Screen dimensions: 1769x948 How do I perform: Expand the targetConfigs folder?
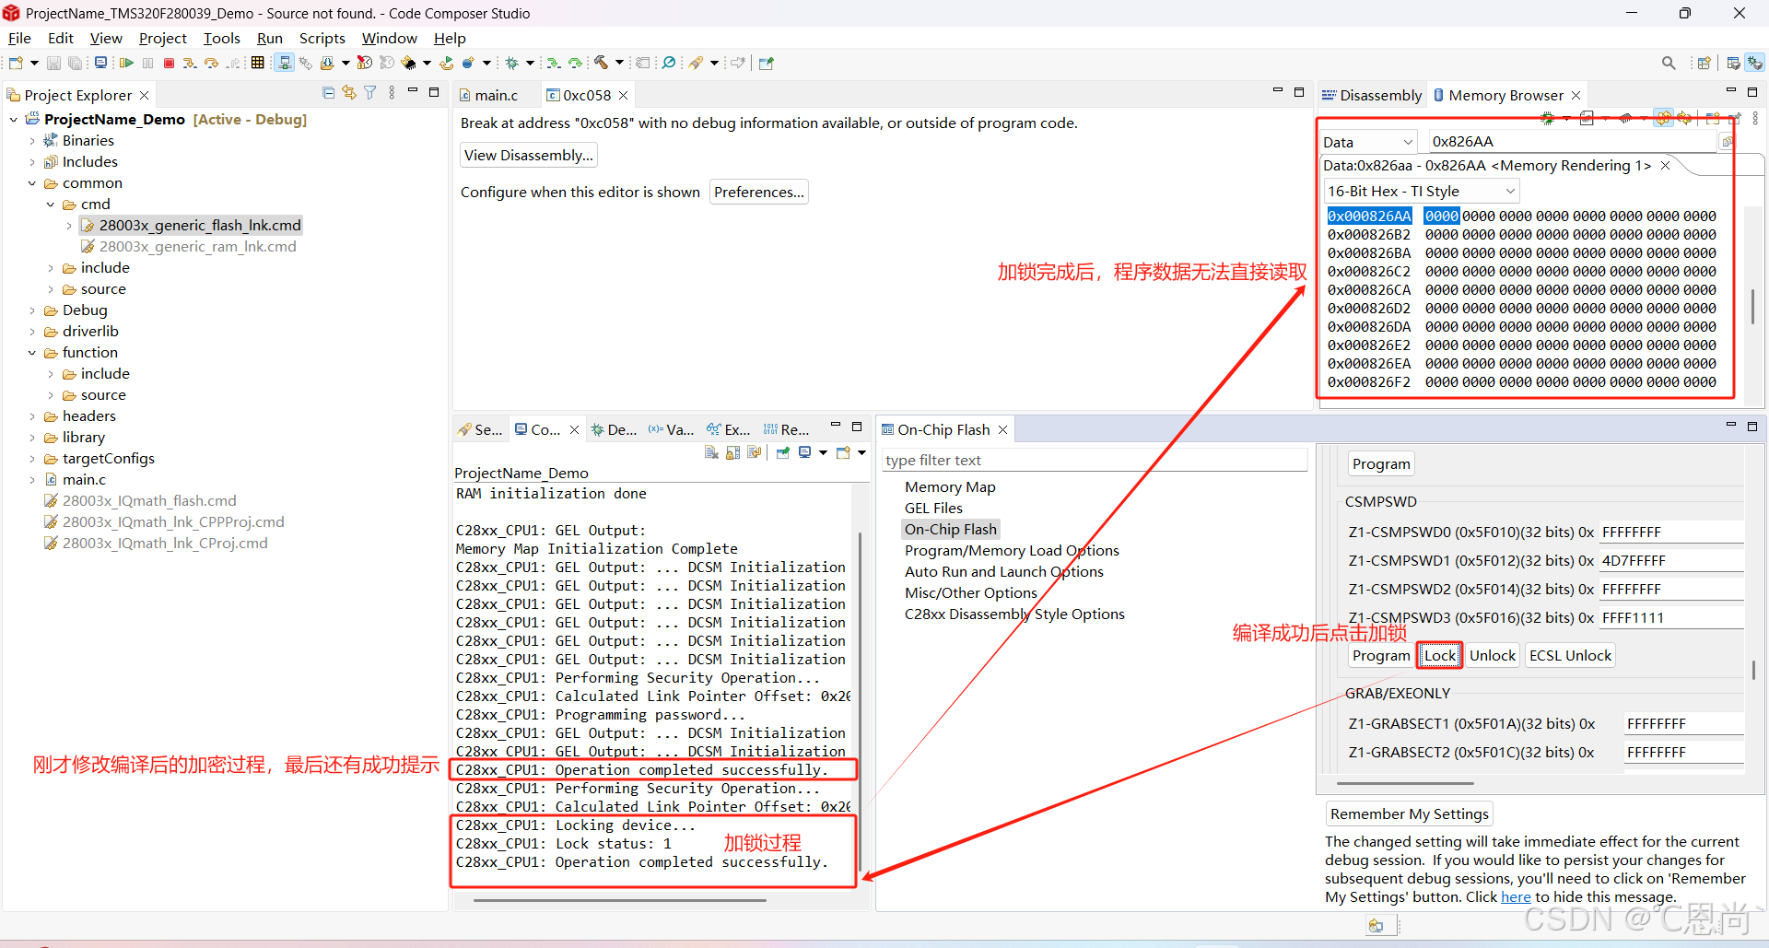(x=32, y=459)
